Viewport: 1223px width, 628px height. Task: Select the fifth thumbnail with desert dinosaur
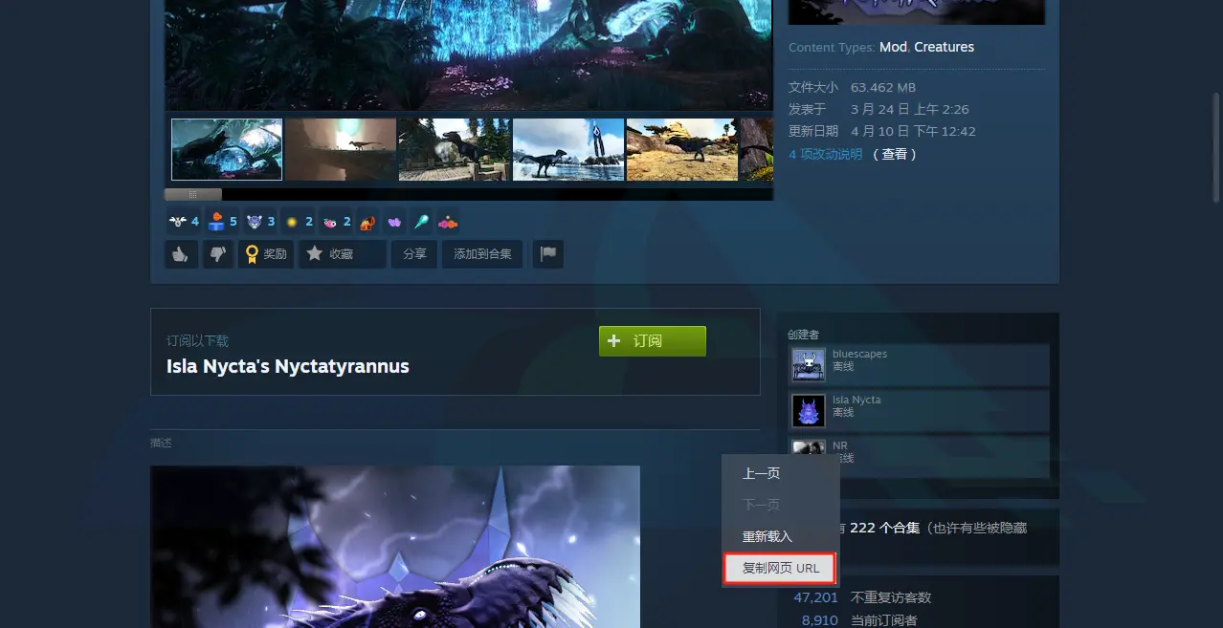coord(682,149)
